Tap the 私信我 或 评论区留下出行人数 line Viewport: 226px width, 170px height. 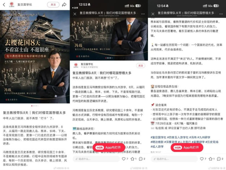(178, 128)
